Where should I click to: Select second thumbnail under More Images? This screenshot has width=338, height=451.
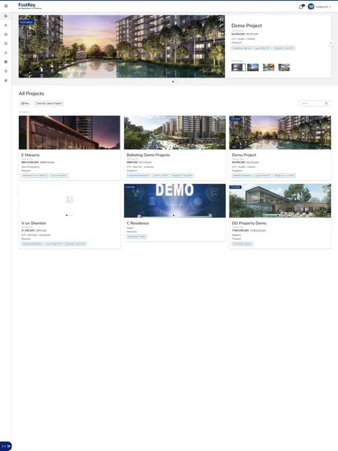253,68
